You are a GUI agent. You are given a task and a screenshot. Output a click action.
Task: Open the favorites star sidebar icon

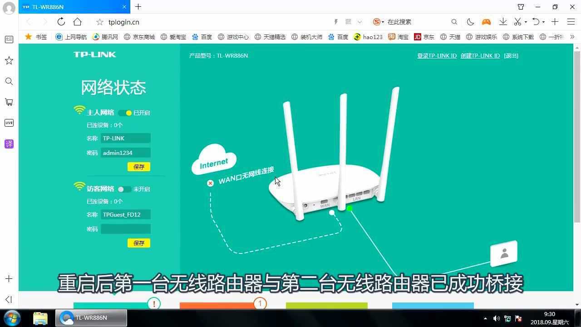click(9, 60)
